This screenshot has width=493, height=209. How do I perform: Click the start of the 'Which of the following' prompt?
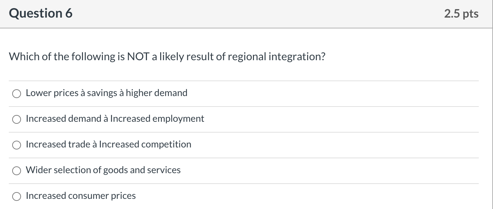(x=24, y=56)
